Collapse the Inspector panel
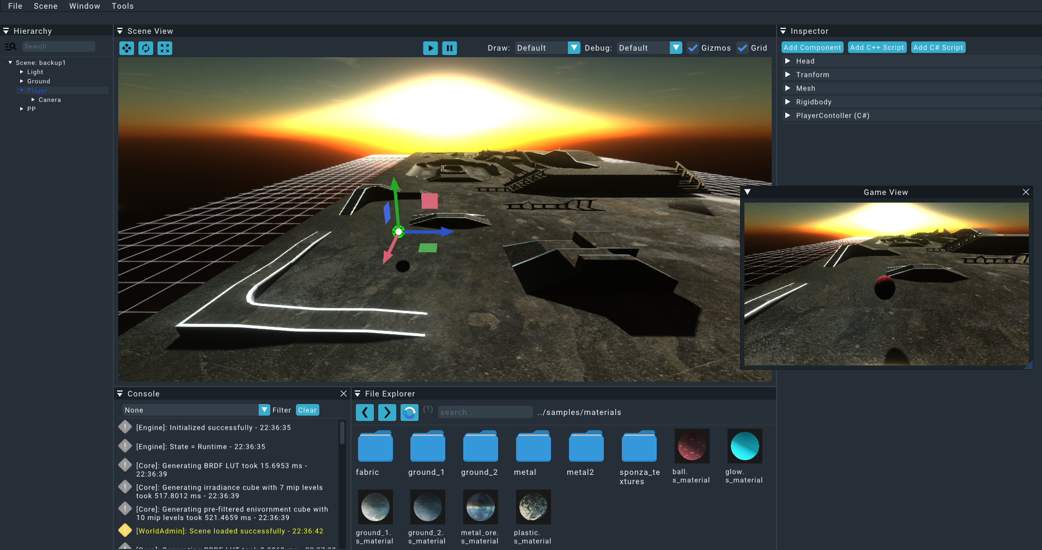The width and height of the screenshot is (1042, 550). pos(783,31)
